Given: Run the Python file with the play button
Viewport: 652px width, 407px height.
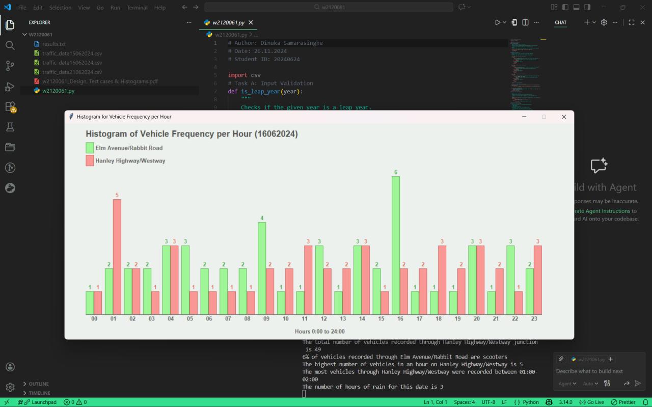Looking at the screenshot, I should tap(498, 22).
